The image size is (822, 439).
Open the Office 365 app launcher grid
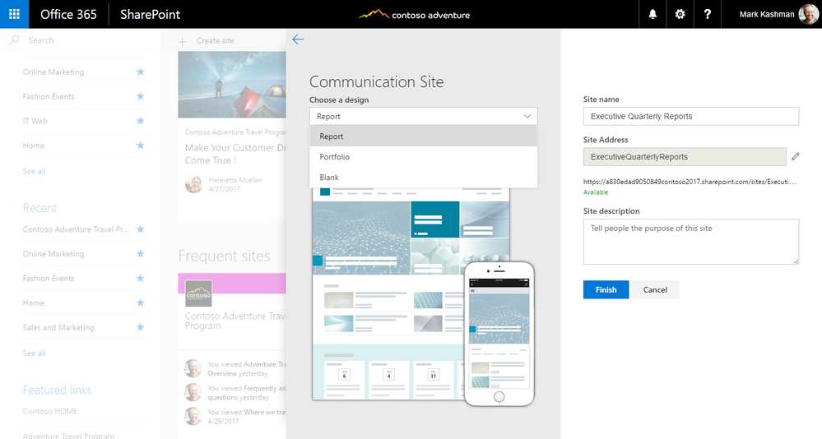pos(14,14)
